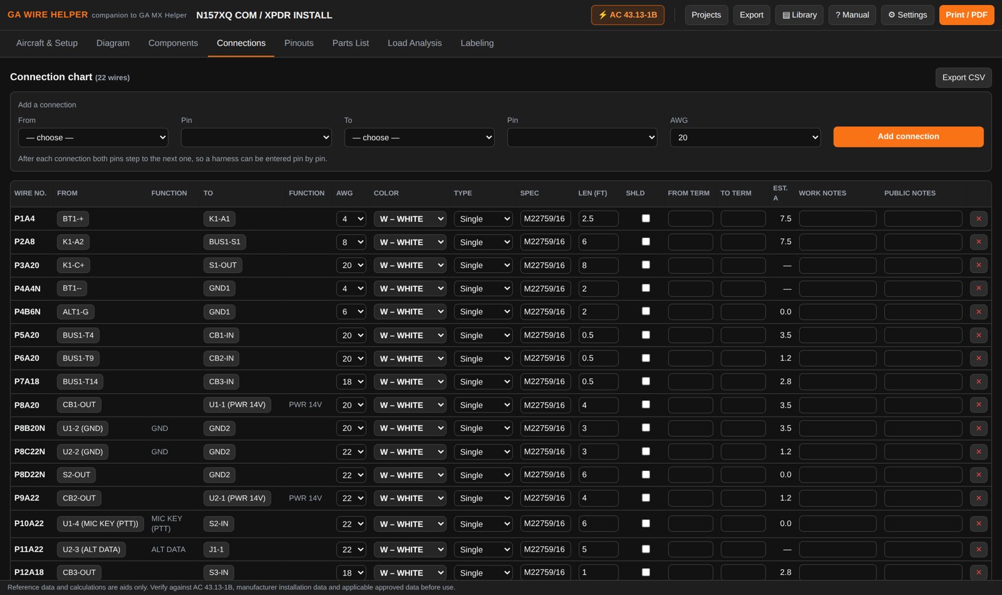Delete wire P1A4 with its red X
This screenshot has height=595, width=1002.
pyautogui.click(x=978, y=219)
